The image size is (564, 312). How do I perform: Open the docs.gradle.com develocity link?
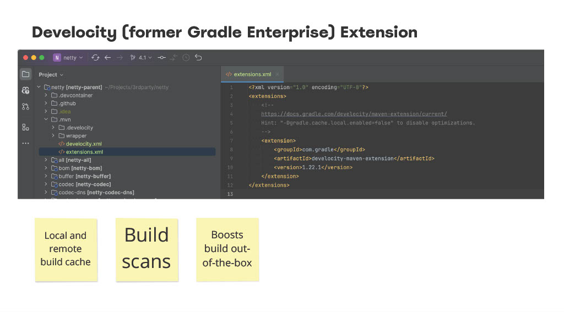point(354,114)
